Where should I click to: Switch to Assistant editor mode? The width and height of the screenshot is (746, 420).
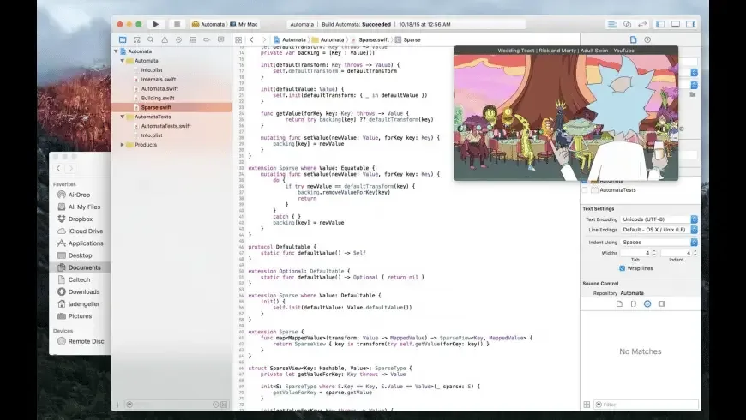click(627, 24)
